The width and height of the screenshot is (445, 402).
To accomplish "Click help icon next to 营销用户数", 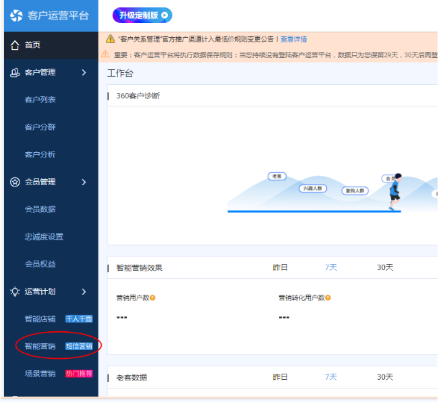I will [x=153, y=298].
